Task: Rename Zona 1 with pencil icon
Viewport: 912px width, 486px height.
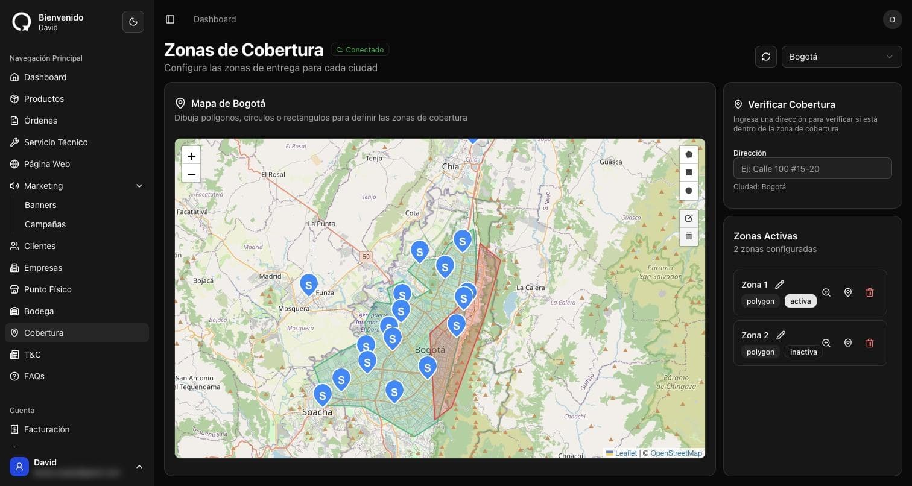Action: coord(779,285)
